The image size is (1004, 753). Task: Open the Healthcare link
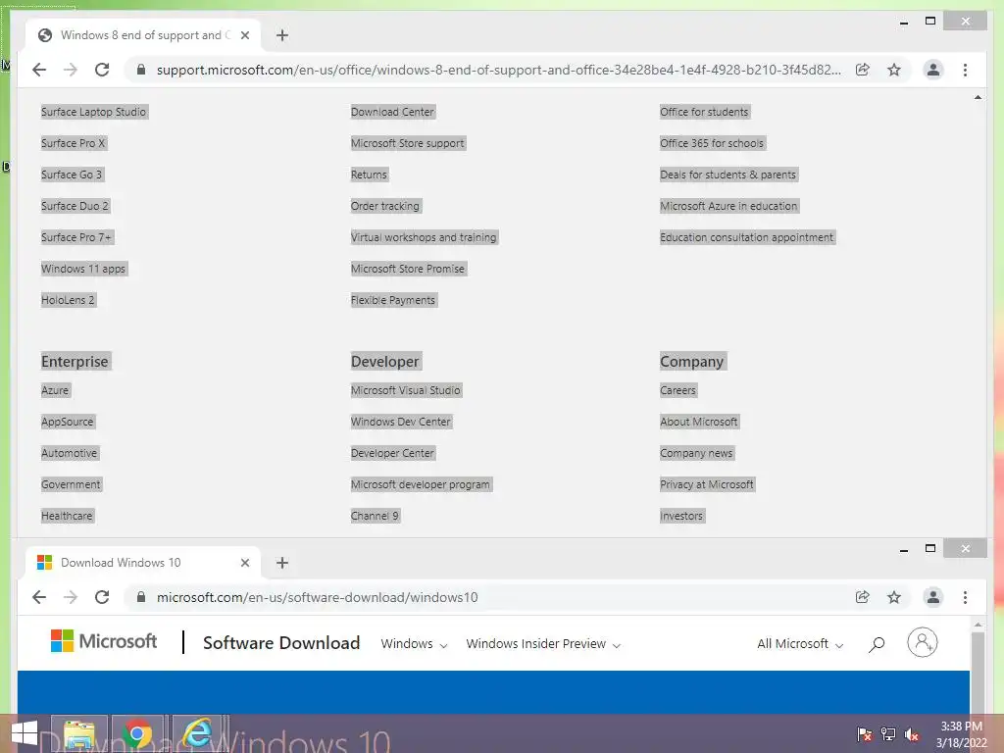coord(67,516)
